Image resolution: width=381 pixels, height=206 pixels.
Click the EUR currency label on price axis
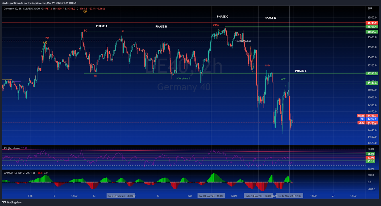coord(370,8)
